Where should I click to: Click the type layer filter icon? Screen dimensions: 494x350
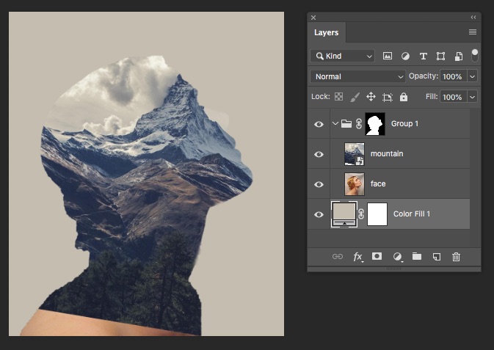[x=423, y=56]
